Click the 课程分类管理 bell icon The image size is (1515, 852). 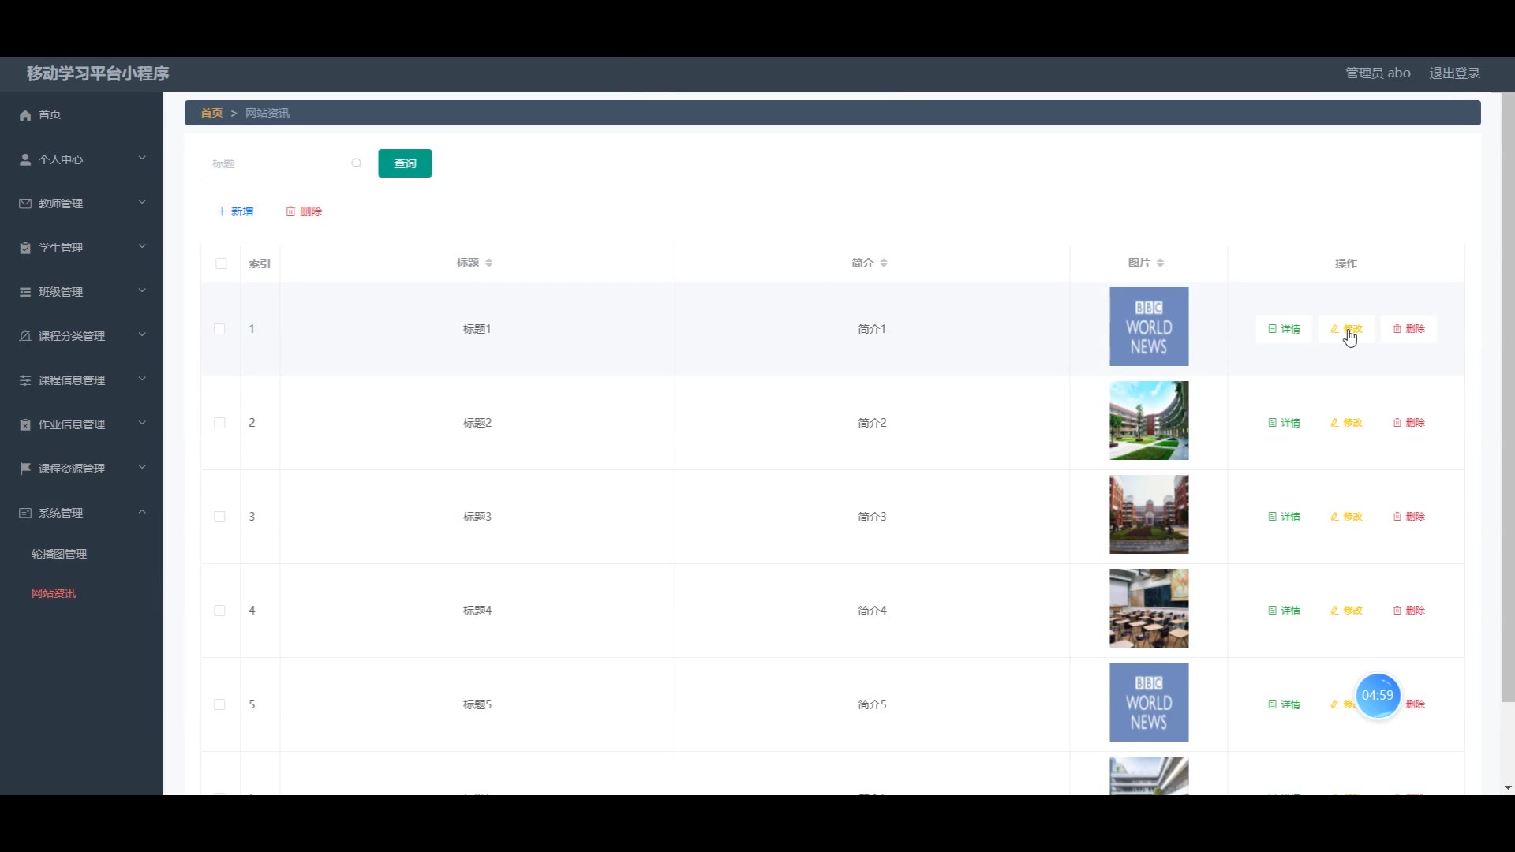[25, 336]
